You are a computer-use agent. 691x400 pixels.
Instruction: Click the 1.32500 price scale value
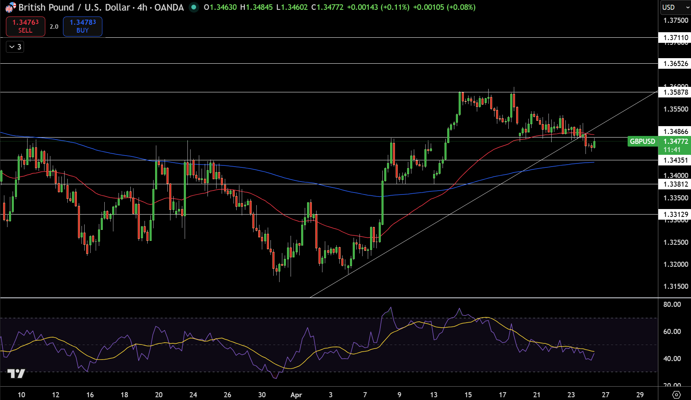(x=676, y=242)
